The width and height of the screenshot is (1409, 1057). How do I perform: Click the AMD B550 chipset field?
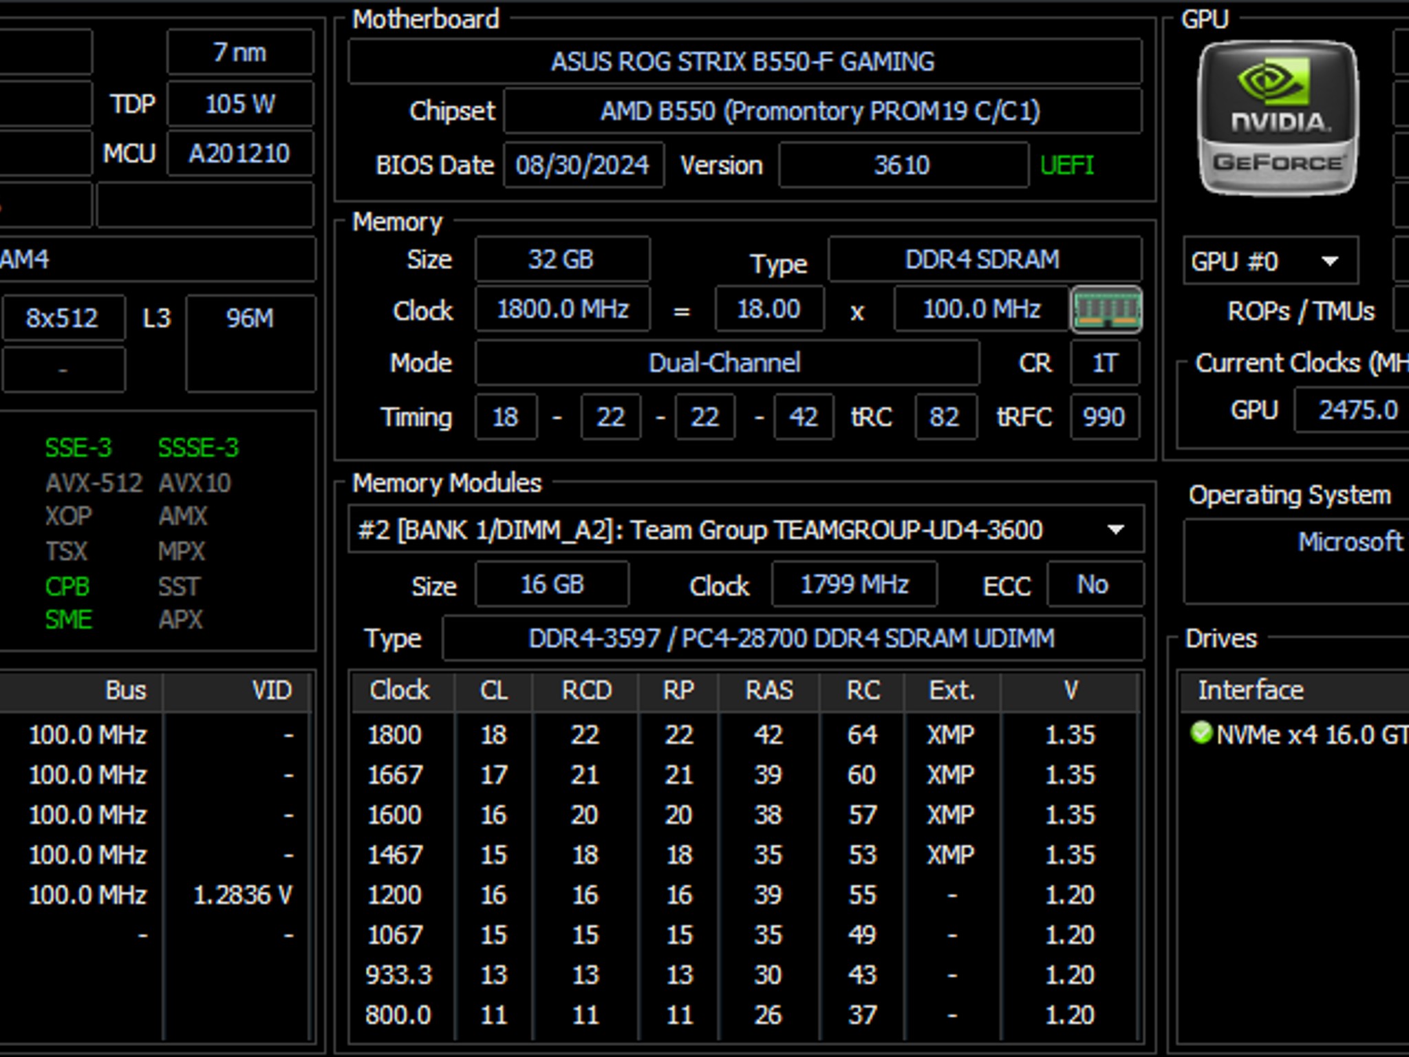click(822, 111)
